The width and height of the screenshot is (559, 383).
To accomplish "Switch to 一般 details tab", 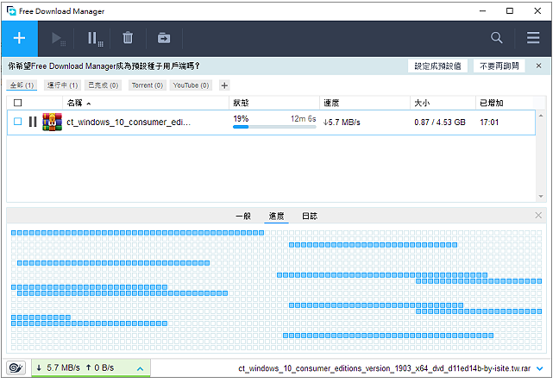I will [243, 216].
